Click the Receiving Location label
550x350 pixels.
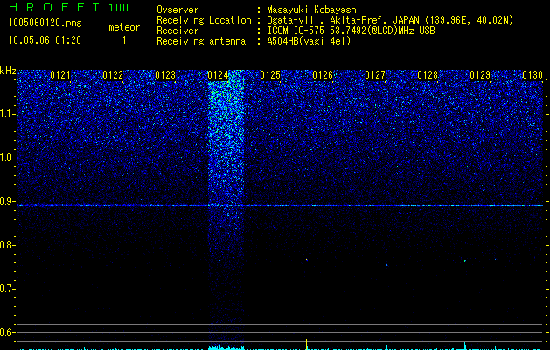(204, 20)
